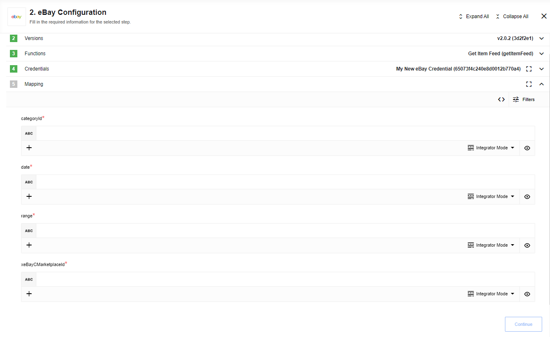Click step number 3 badge for Functions

point(14,54)
